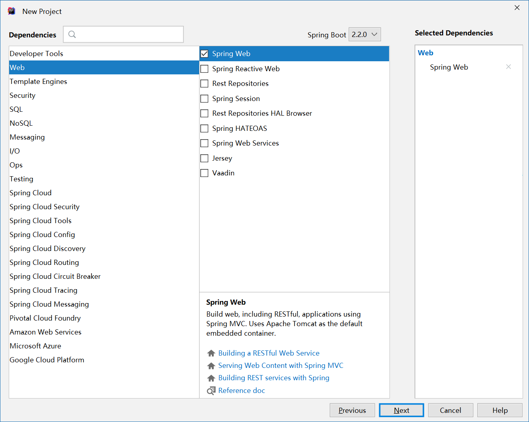Select Pivotal Cloud Foundry category
The image size is (529, 422).
[104, 318]
